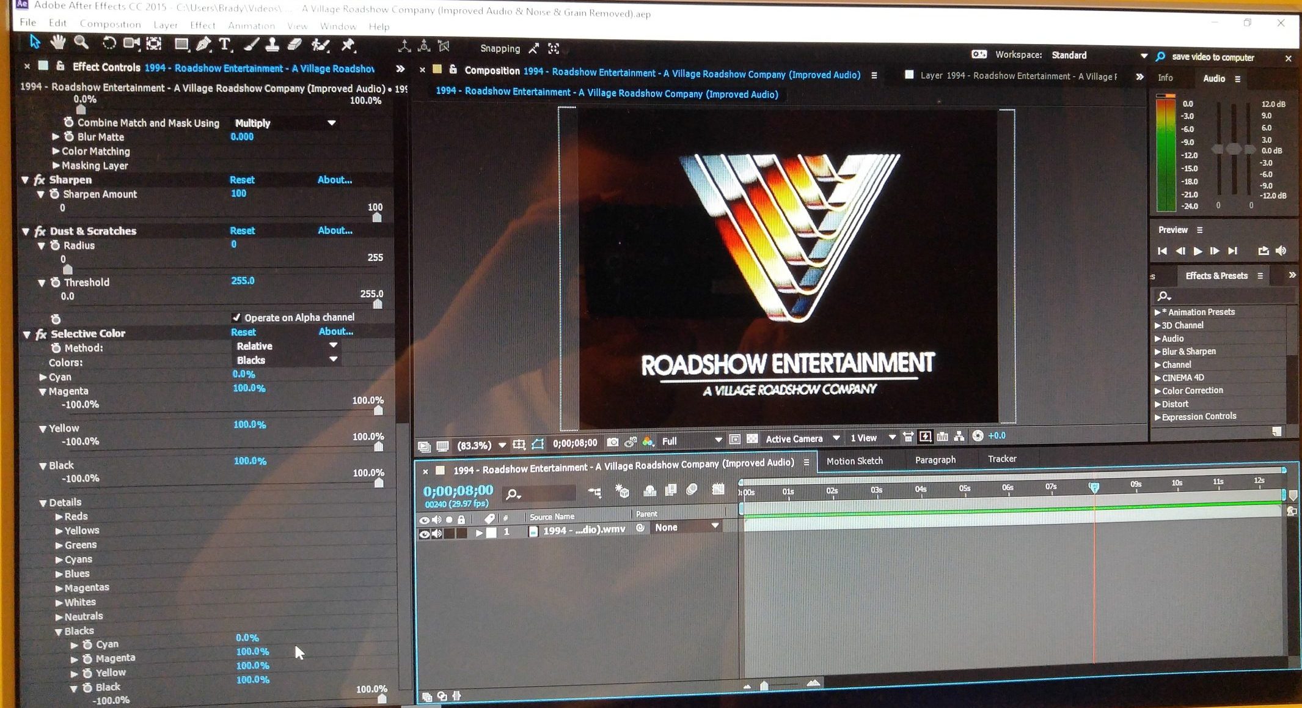This screenshot has width=1302, height=708.
Task: Open the Combine Match Multiply dropdown
Action: click(x=285, y=123)
